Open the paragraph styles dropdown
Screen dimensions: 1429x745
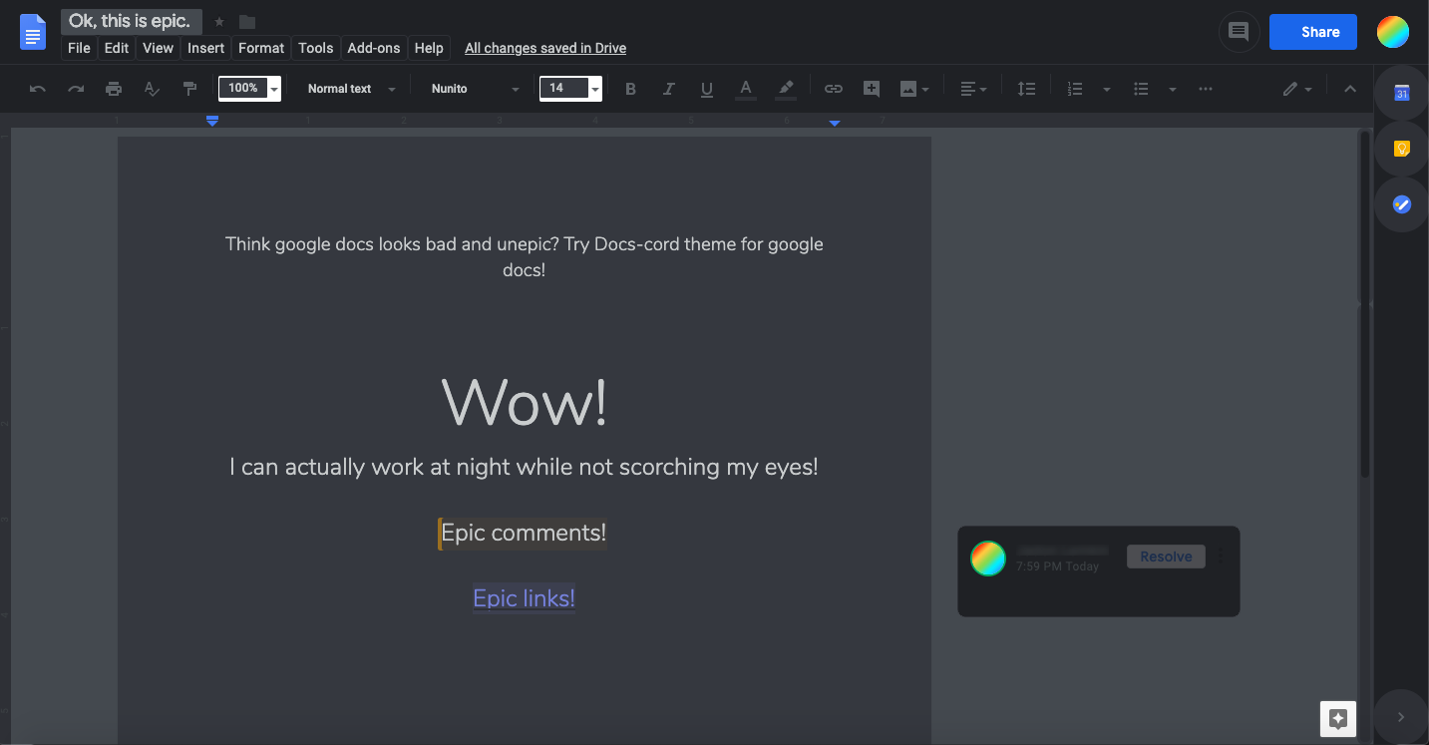(347, 89)
